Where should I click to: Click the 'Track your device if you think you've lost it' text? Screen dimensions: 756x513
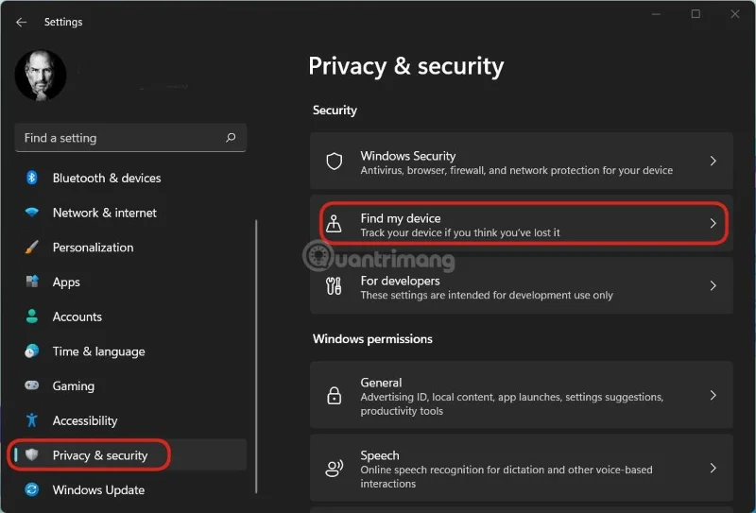[x=460, y=232]
